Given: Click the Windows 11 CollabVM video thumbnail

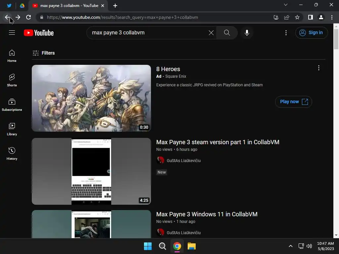Looking at the screenshot, I should coord(91,224).
